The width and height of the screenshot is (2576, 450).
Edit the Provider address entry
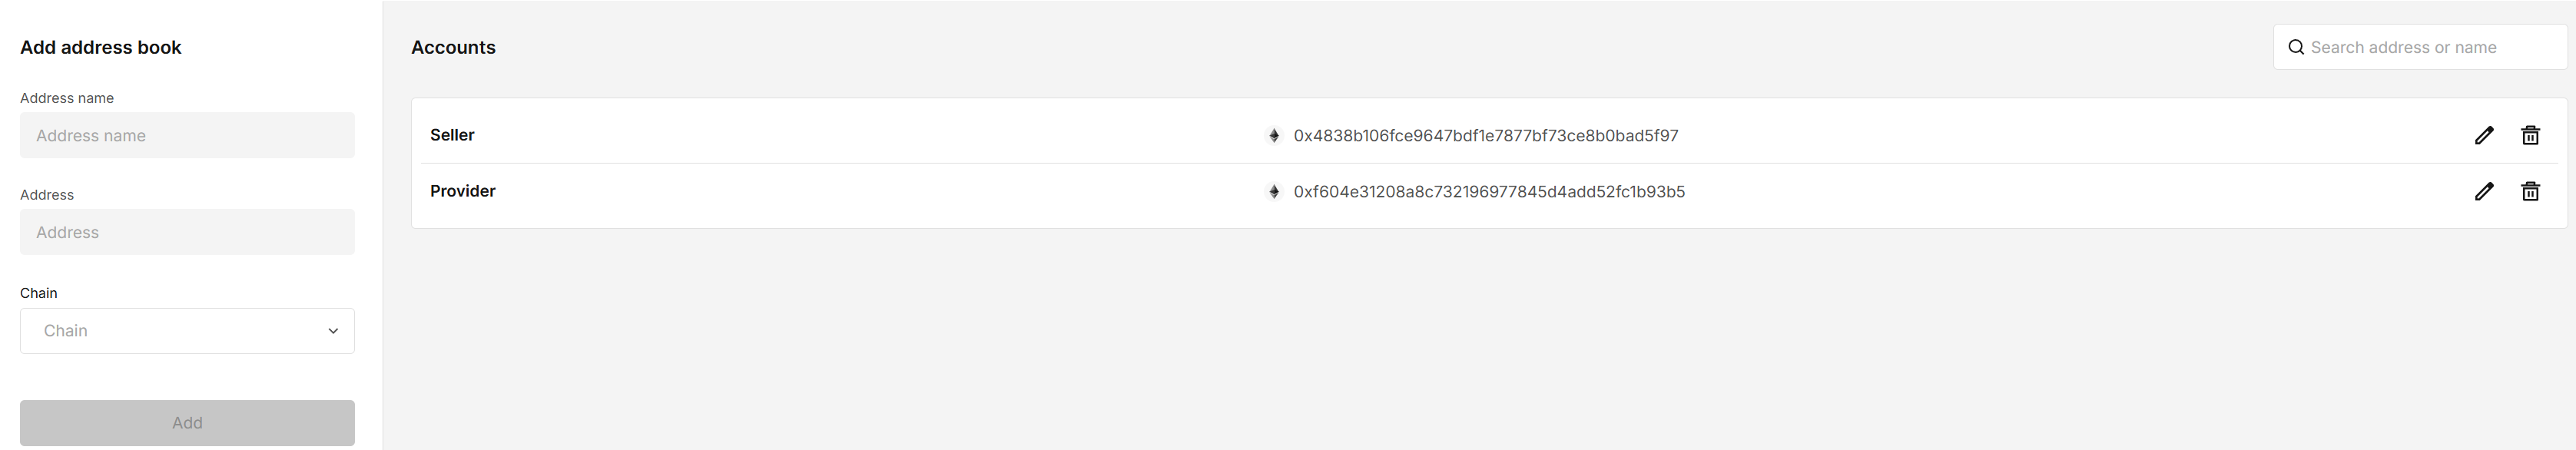pyautogui.click(x=2484, y=191)
